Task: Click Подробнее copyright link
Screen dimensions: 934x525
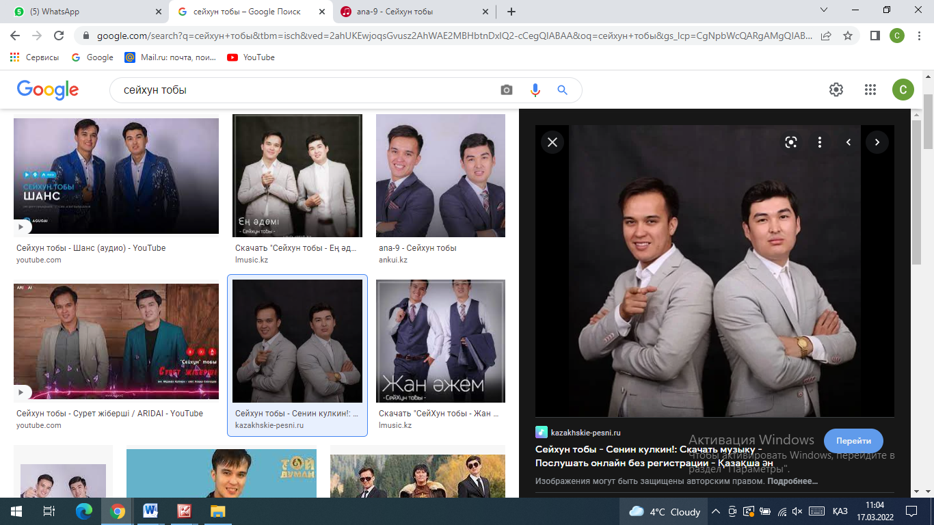Action: (x=792, y=481)
